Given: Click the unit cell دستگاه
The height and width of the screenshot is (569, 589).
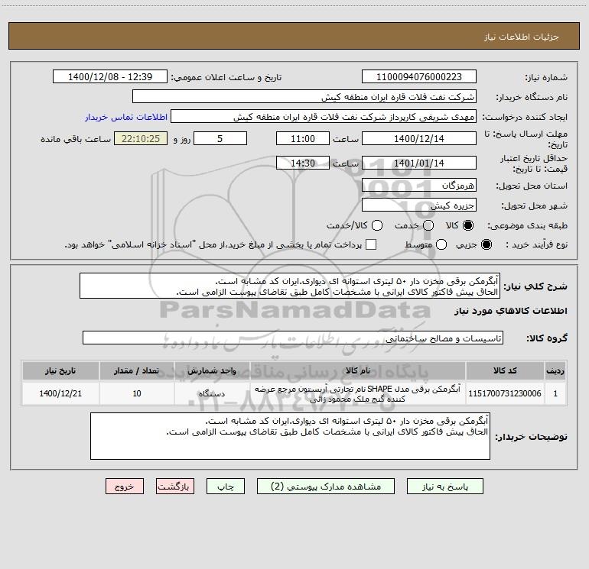Looking at the screenshot, I should (x=212, y=393).
